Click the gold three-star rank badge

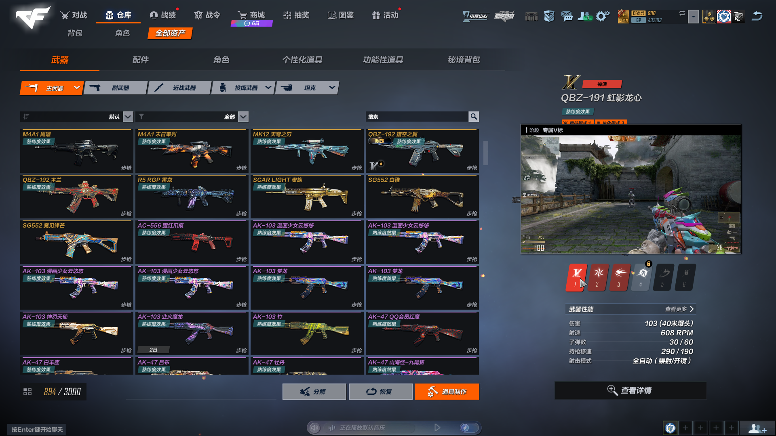tap(709, 17)
